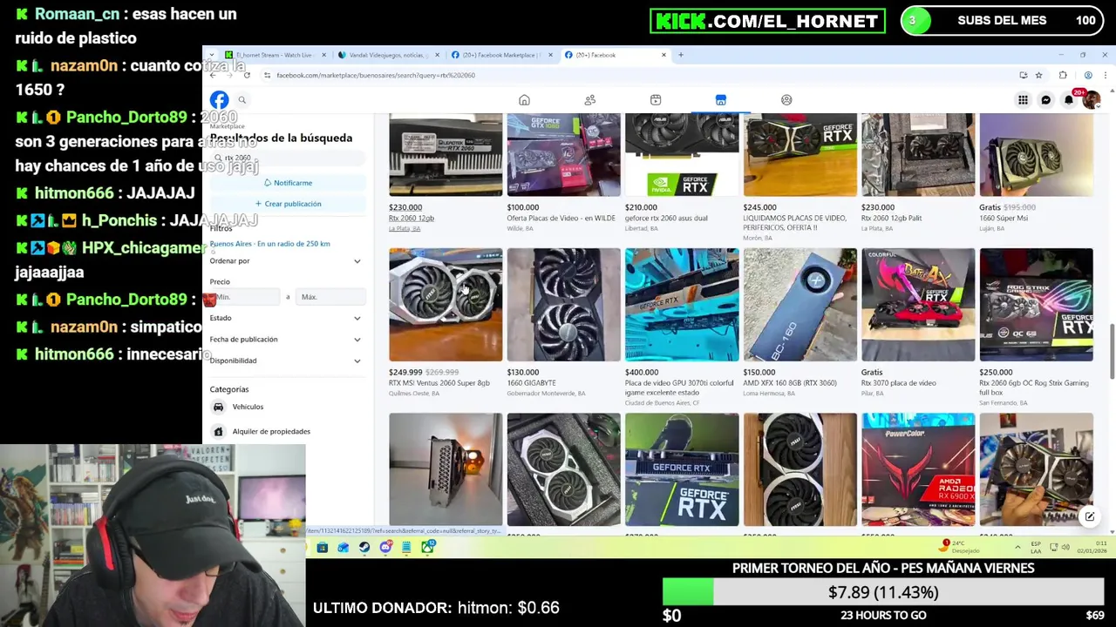Click the browser address bar URL
The width and height of the screenshot is (1116, 627).
tap(376, 76)
